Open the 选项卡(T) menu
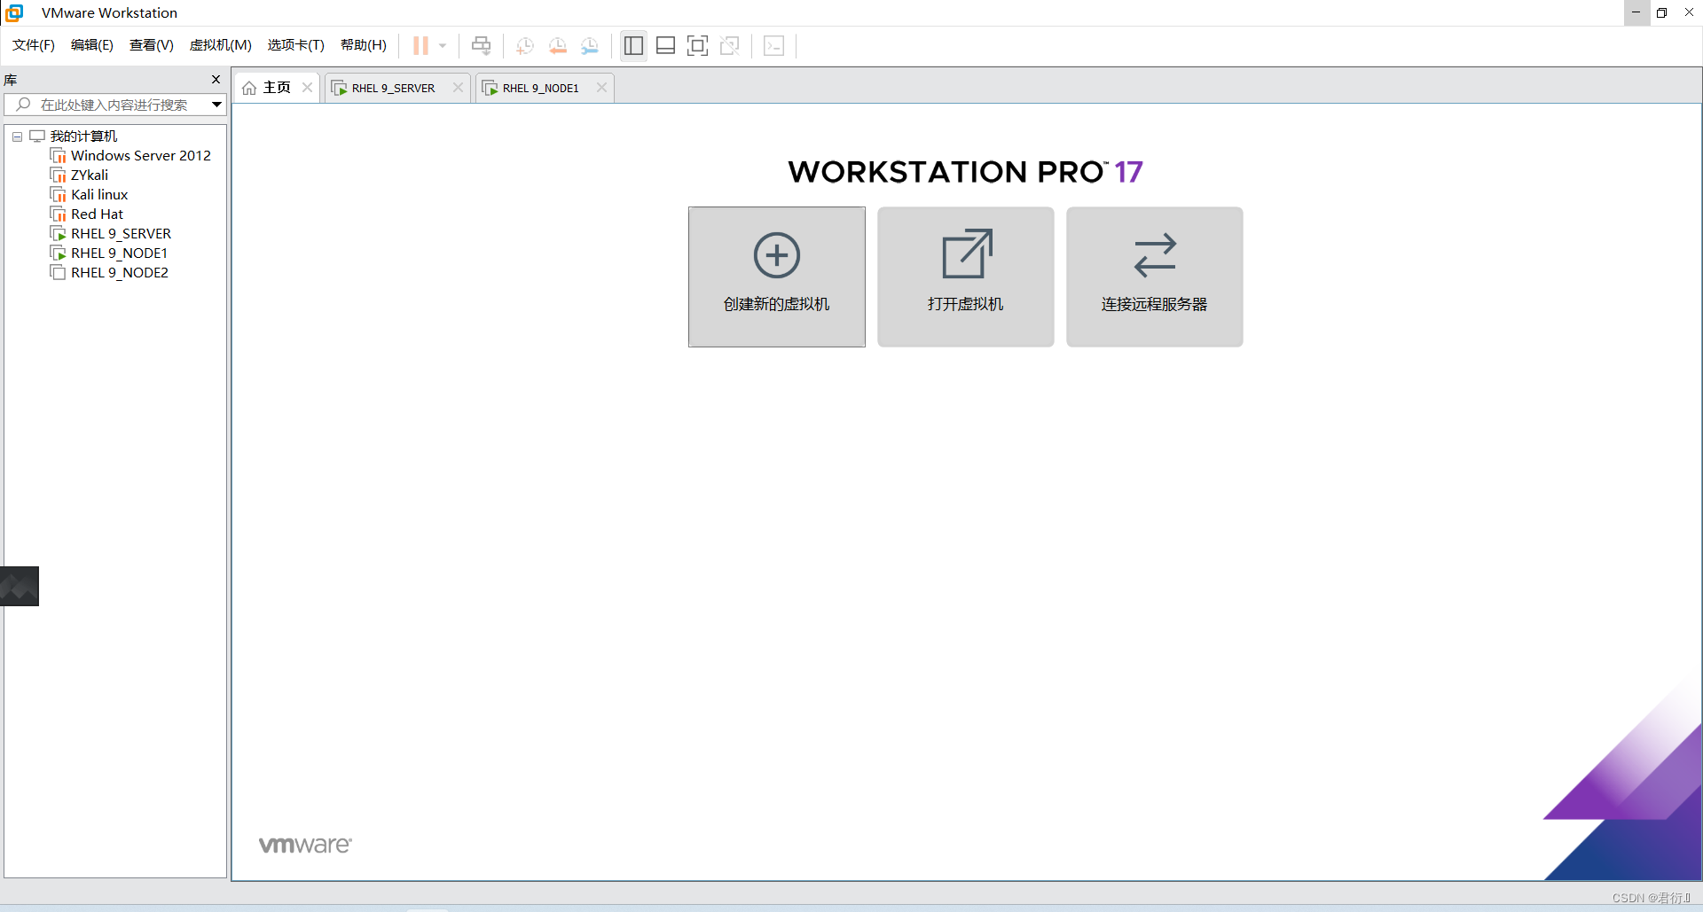This screenshot has height=912, width=1703. (295, 45)
